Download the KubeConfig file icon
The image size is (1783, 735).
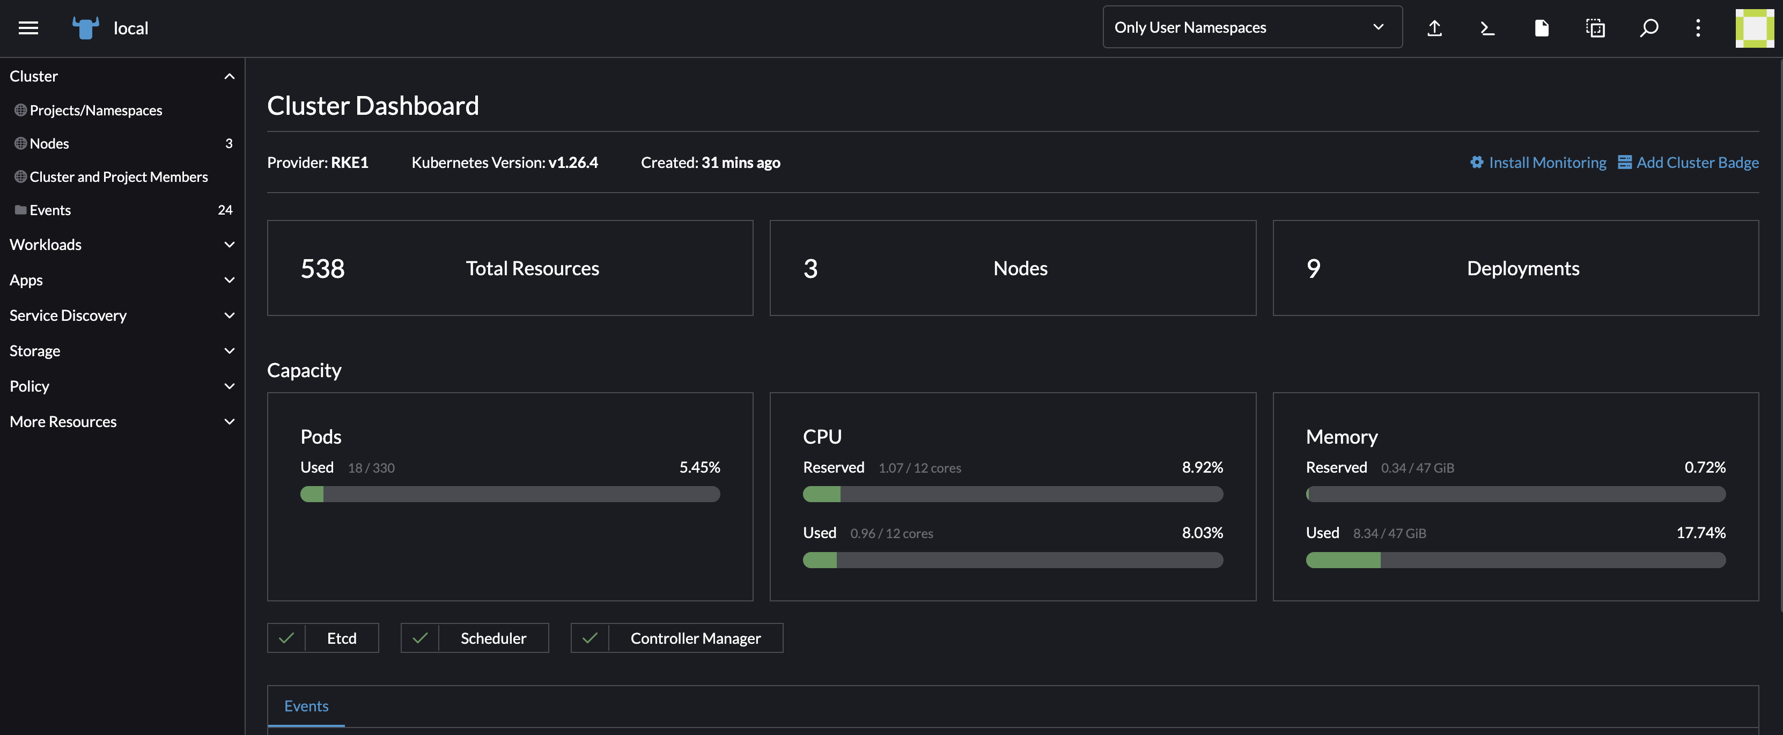point(1542,28)
